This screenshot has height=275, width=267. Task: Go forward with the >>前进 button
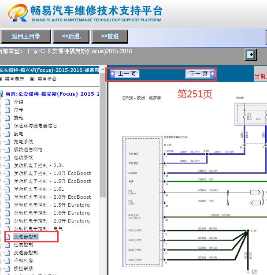(110, 37)
